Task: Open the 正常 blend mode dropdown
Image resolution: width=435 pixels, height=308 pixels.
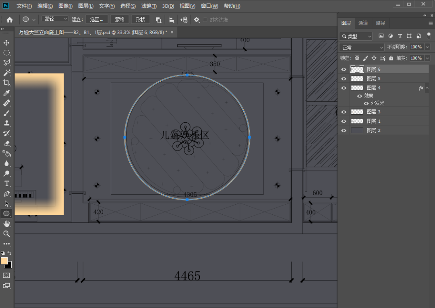Action: pos(362,47)
